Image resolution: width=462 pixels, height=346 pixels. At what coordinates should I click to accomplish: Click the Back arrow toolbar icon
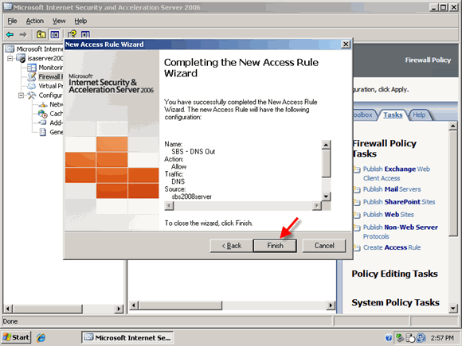pos(10,35)
